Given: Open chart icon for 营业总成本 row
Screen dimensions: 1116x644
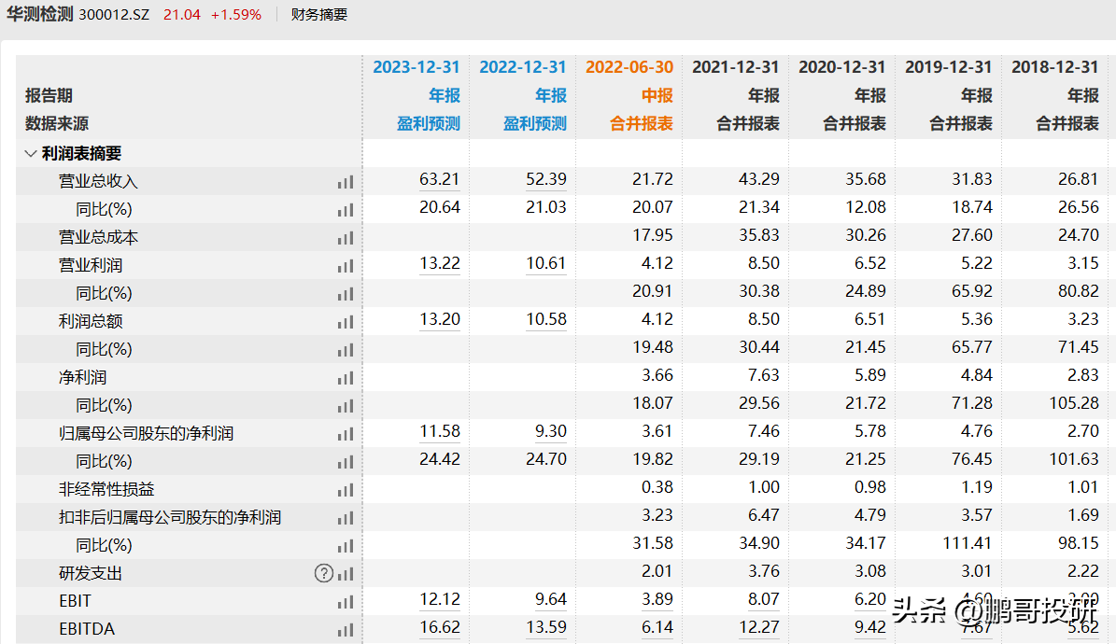Looking at the screenshot, I should tap(346, 238).
